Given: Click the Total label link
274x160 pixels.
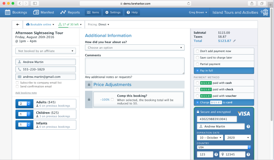Looking at the screenshot, I should (198, 41).
